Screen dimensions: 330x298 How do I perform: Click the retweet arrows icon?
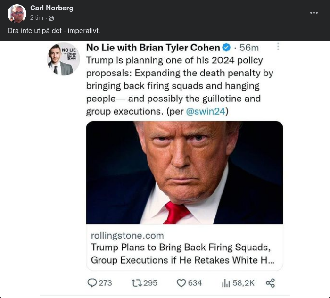[136, 283]
